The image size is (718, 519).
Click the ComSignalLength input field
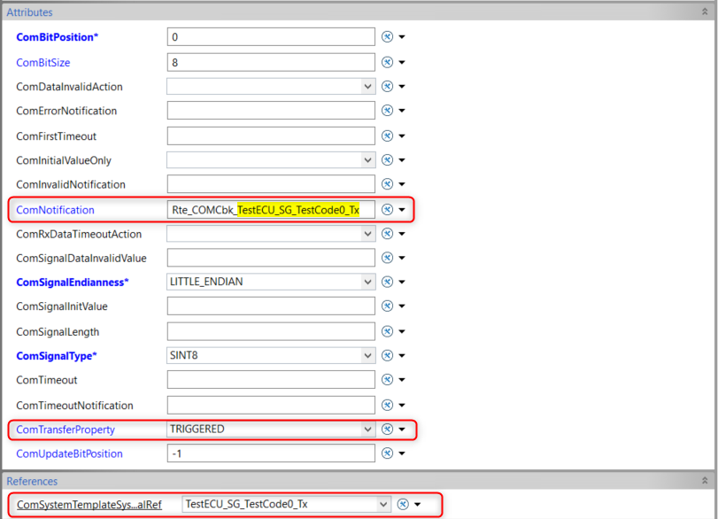[x=271, y=331]
